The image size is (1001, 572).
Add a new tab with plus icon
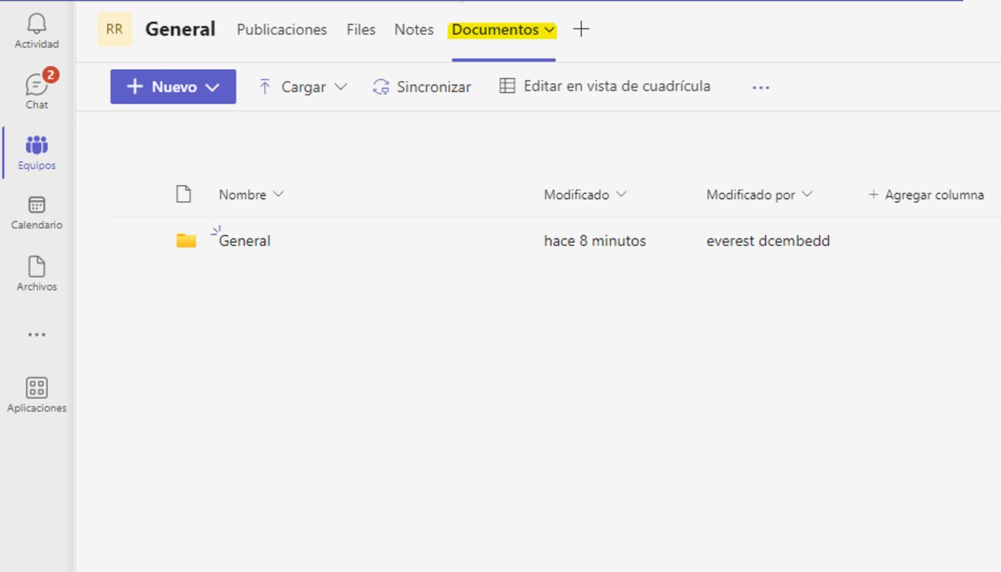click(x=581, y=30)
